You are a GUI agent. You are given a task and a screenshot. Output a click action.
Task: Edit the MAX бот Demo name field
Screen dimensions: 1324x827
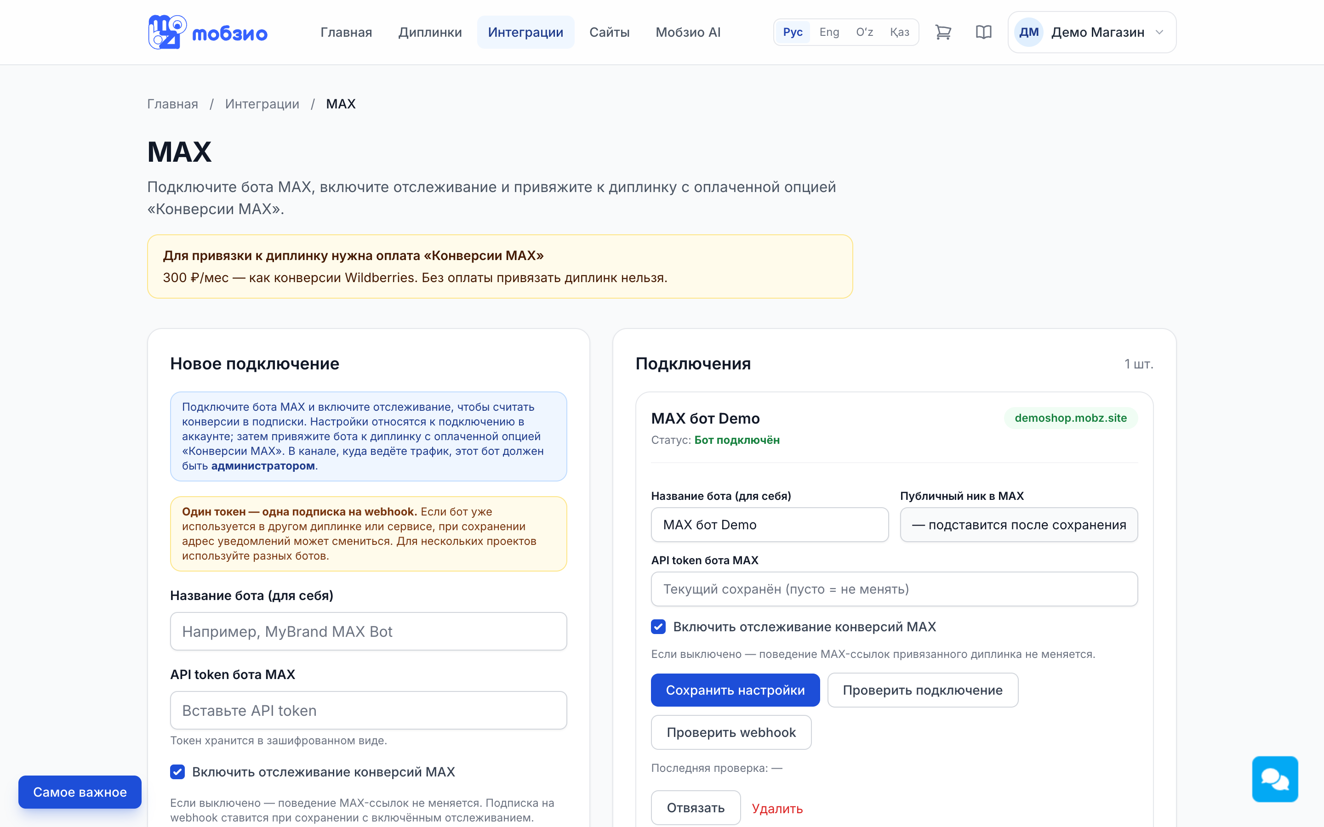tap(769, 525)
